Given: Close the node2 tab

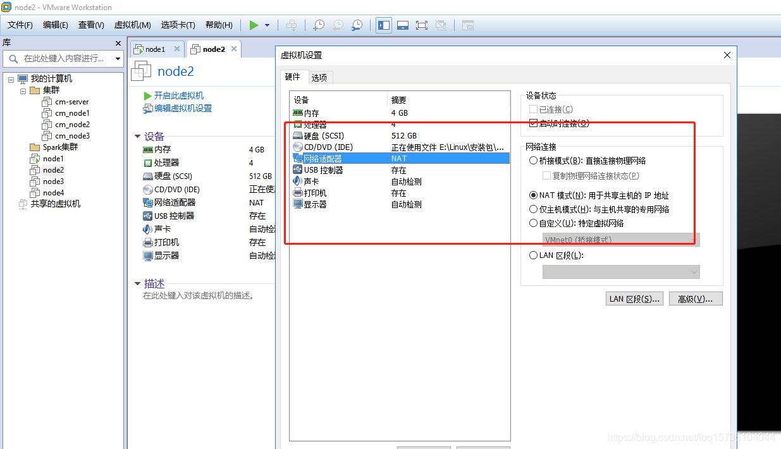Looking at the screenshot, I should 234,49.
